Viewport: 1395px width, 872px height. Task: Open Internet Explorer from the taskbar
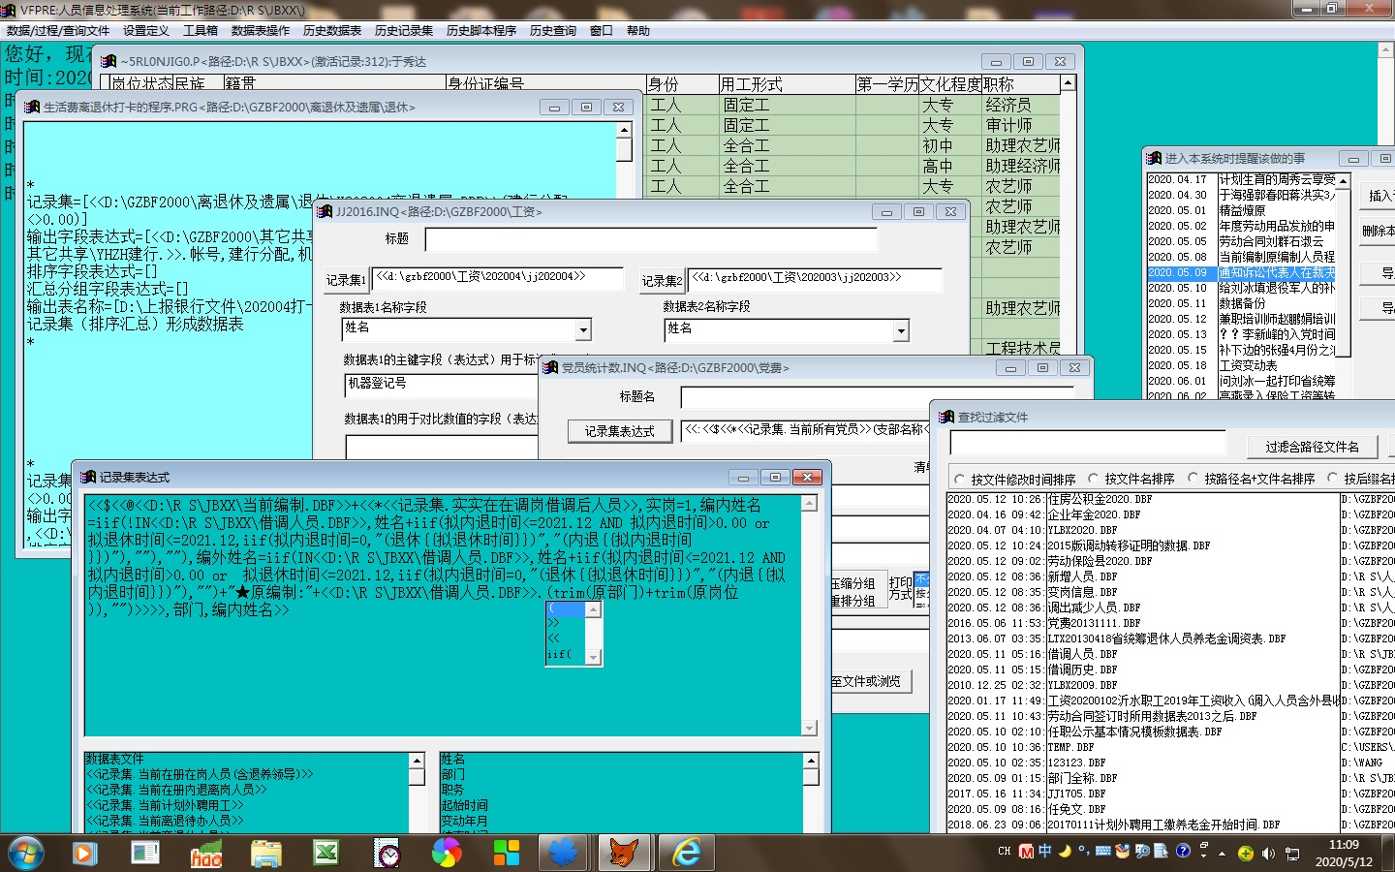pyautogui.click(x=687, y=853)
